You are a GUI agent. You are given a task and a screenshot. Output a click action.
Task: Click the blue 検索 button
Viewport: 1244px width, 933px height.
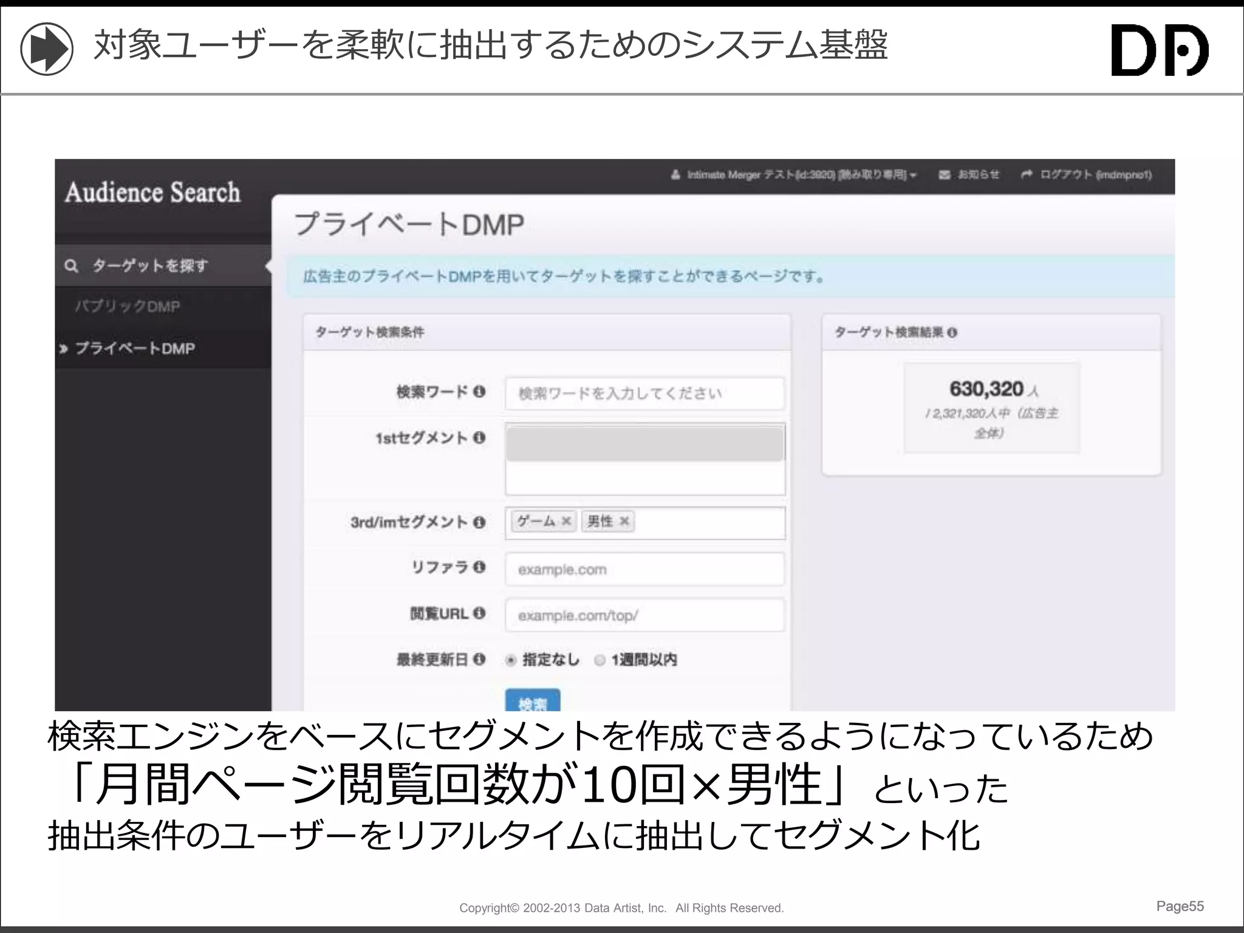tap(533, 700)
